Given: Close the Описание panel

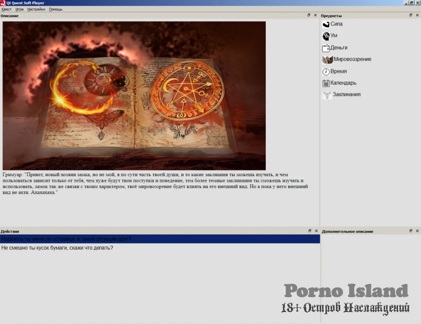Looking at the screenshot, I should coord(316,15).
